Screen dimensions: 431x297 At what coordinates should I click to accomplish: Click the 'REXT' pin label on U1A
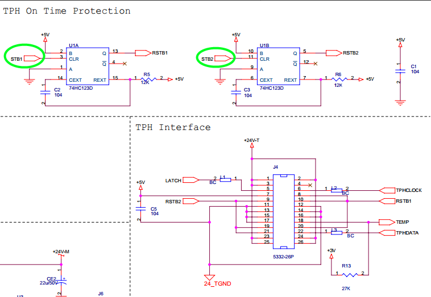[100, 80]
